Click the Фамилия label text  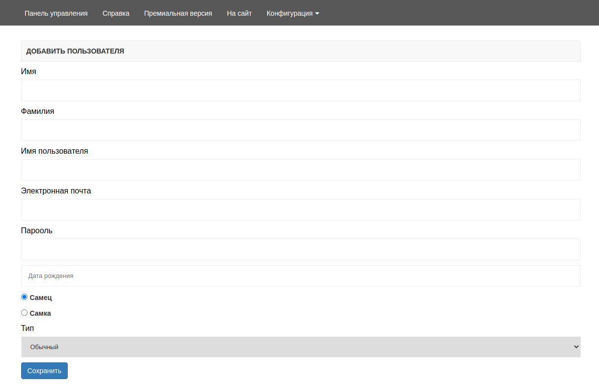click(38, 111)
